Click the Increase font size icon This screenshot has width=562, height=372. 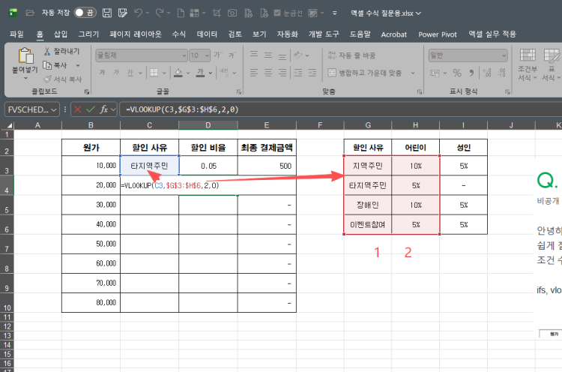point(217,55)
